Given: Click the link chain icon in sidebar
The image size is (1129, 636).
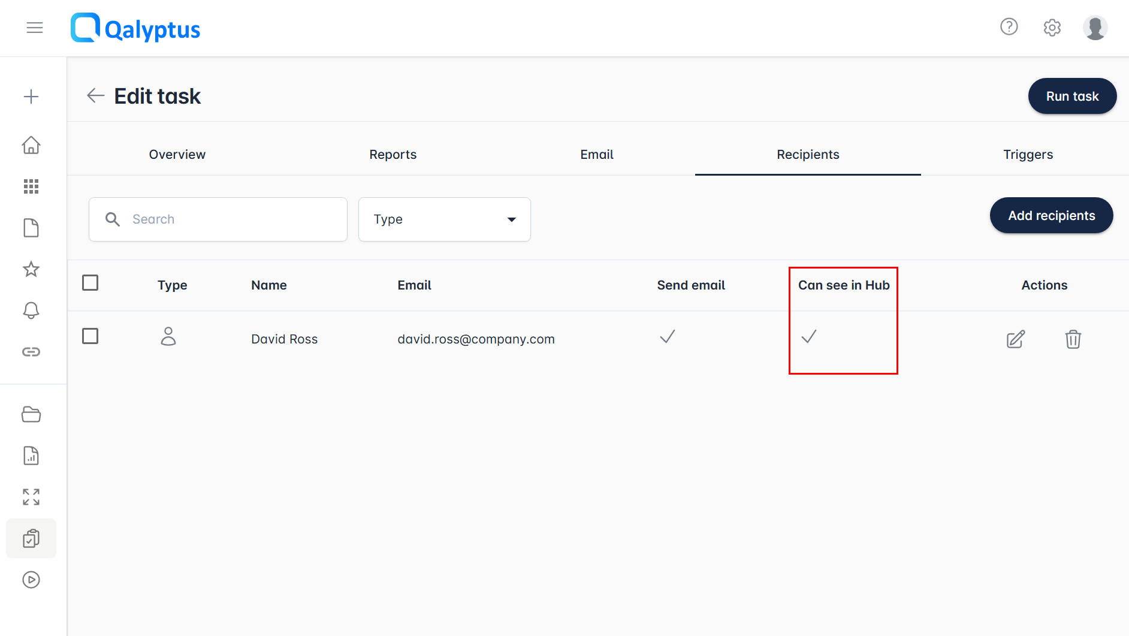Looking at the screenshot, I should coord(31,351).
